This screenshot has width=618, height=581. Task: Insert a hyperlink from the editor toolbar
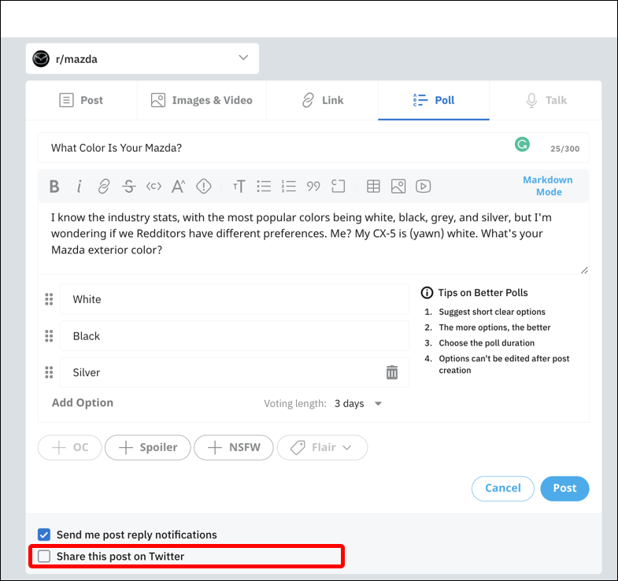(x=104, y=186)
